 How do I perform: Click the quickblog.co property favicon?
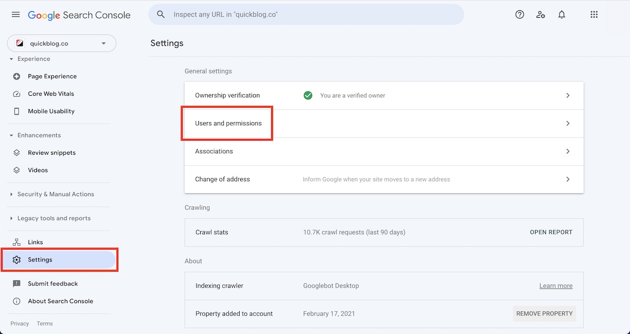[20, 43]
